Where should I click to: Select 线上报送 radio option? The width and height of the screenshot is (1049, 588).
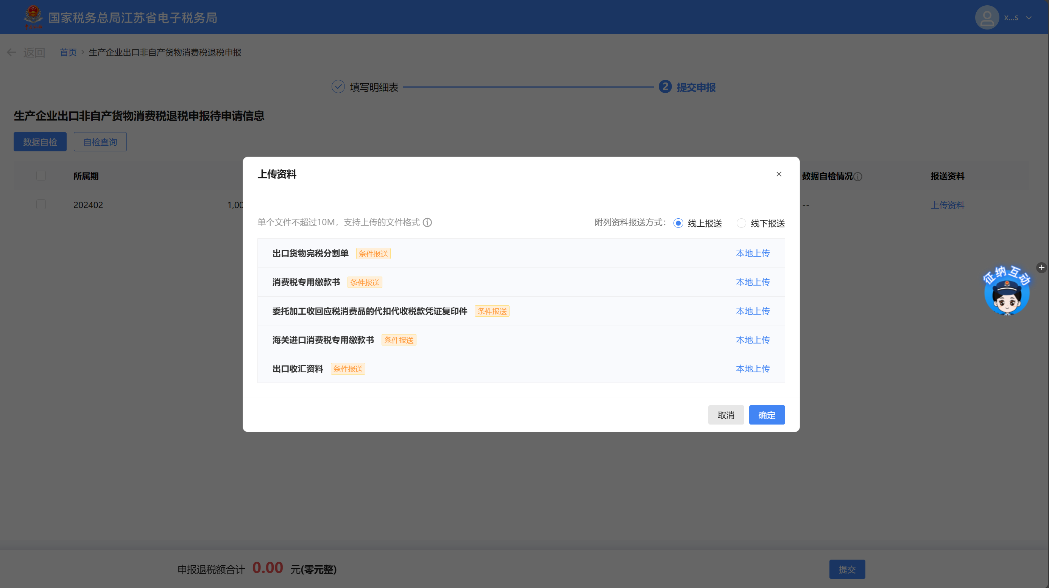pos(678,223)
